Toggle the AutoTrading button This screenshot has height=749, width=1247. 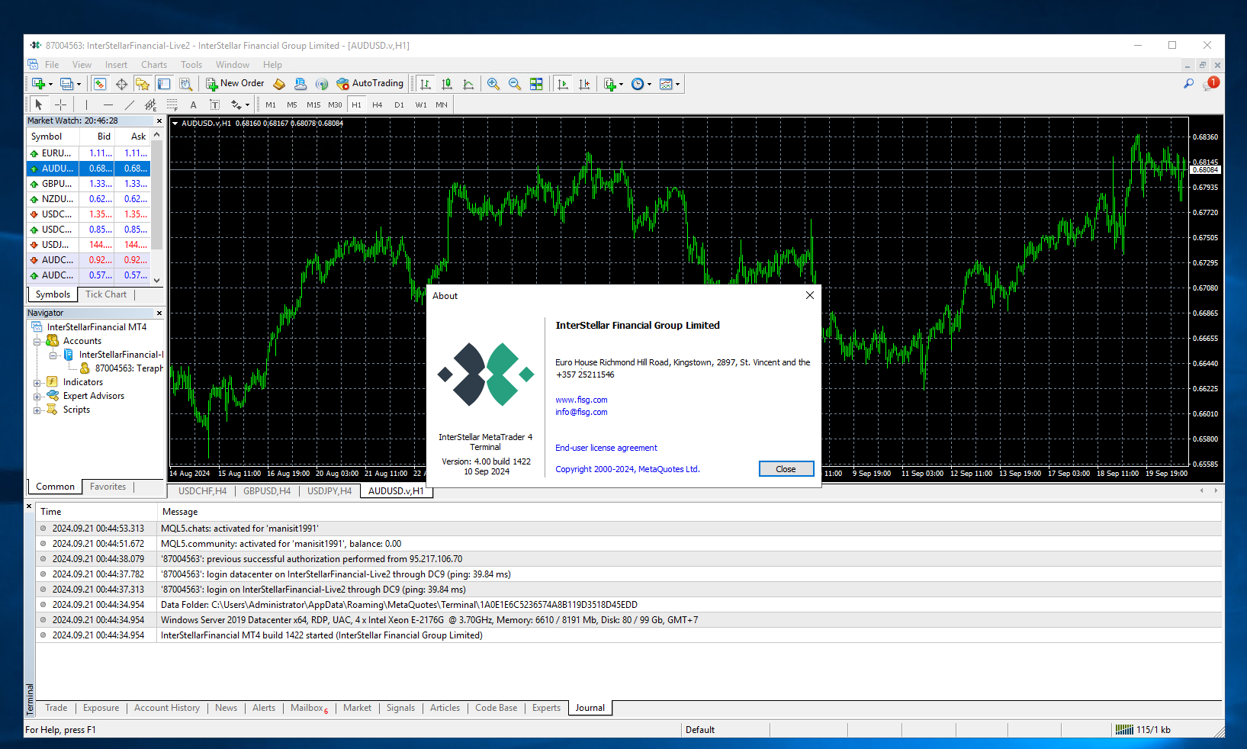[x=370, y=84]
